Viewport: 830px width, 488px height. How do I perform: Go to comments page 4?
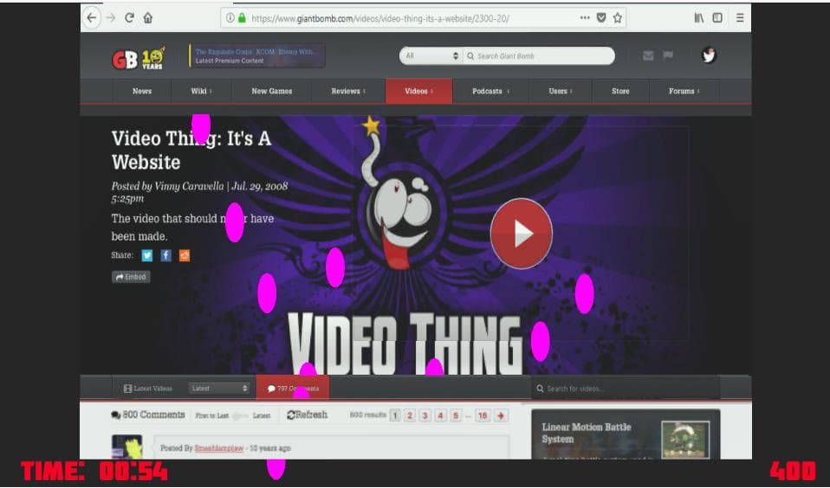tap(440, 415)
